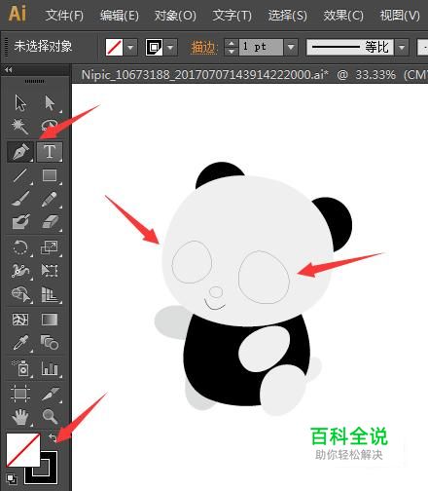Open the 对象(O) menu
Viewport: 428px width, 491px height.
click(175, 16)
